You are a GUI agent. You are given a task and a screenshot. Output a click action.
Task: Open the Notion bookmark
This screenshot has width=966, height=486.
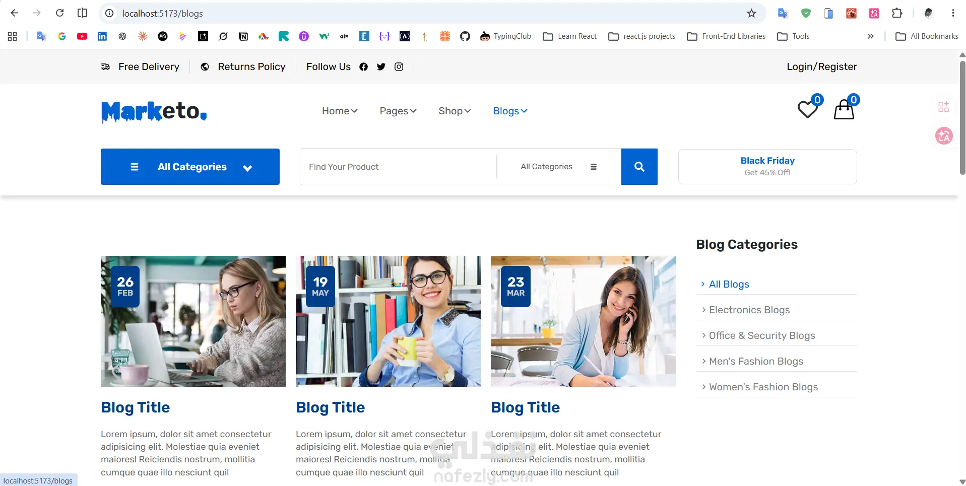coord(243,36)
